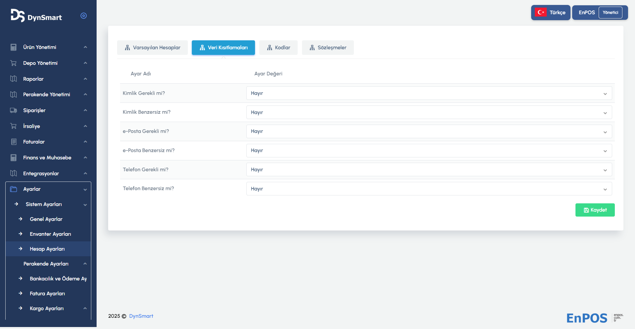
Task: Click the Raporlar map icon
Action: (x=14, y=79)
